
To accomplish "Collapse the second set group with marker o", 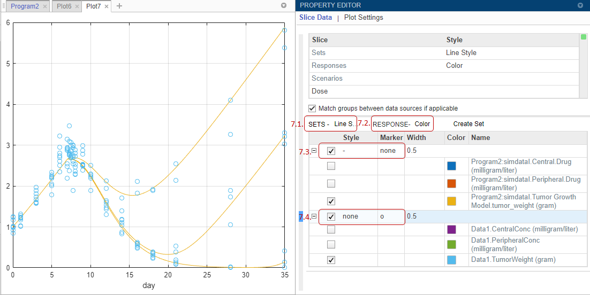I will pyautogui.click(x=314, y=216).
